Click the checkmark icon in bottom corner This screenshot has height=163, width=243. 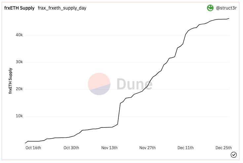(234, 155)
